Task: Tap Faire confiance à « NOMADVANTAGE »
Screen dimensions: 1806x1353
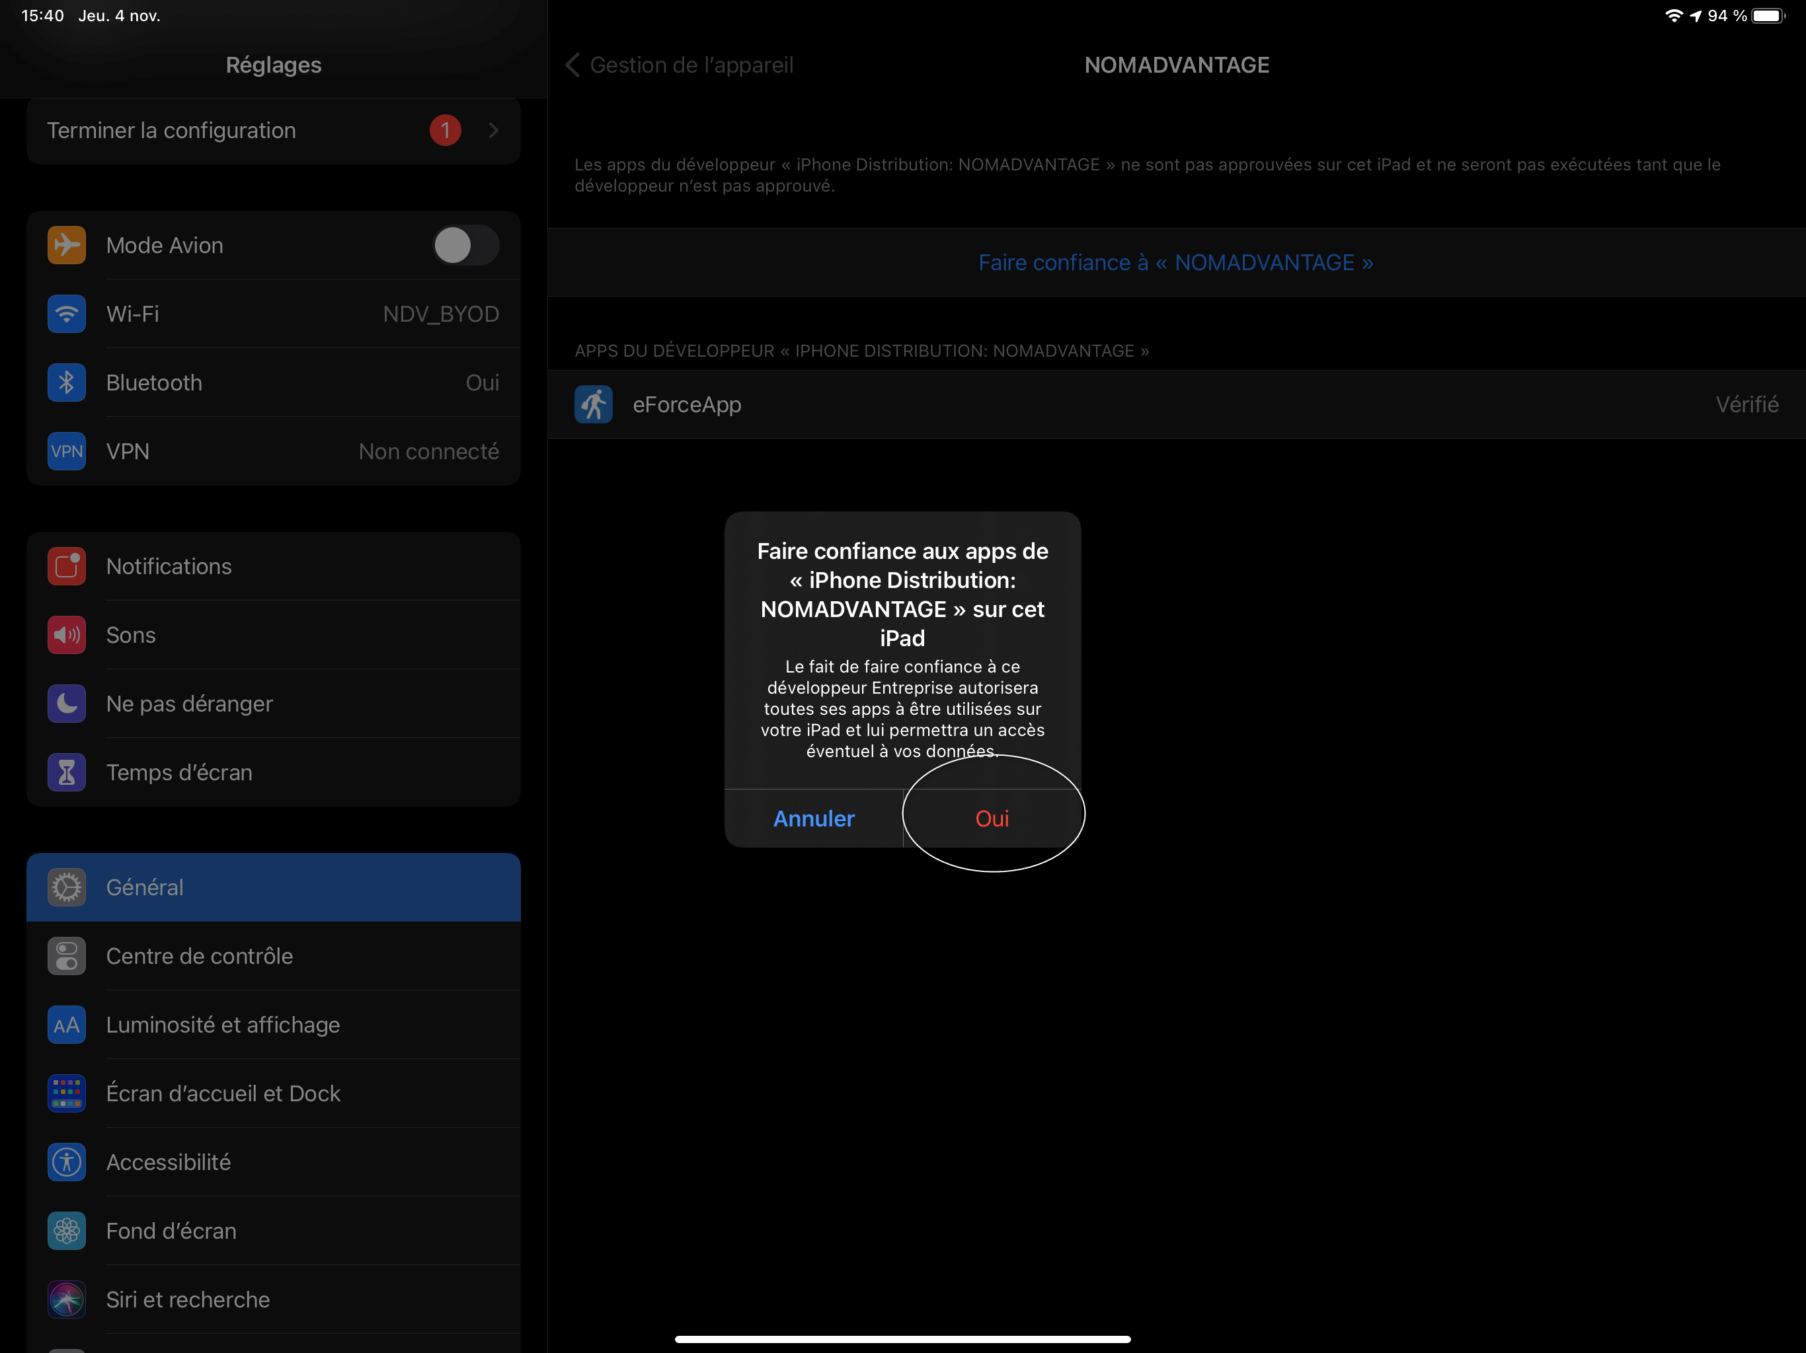Action: pos(1176,263)
